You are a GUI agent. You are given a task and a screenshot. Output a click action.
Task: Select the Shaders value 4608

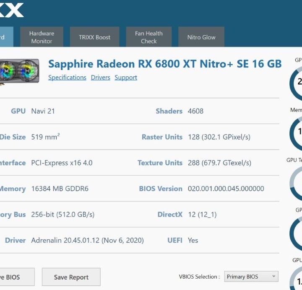195,111
